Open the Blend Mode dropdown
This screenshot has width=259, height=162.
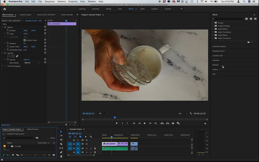click(32, 63)
